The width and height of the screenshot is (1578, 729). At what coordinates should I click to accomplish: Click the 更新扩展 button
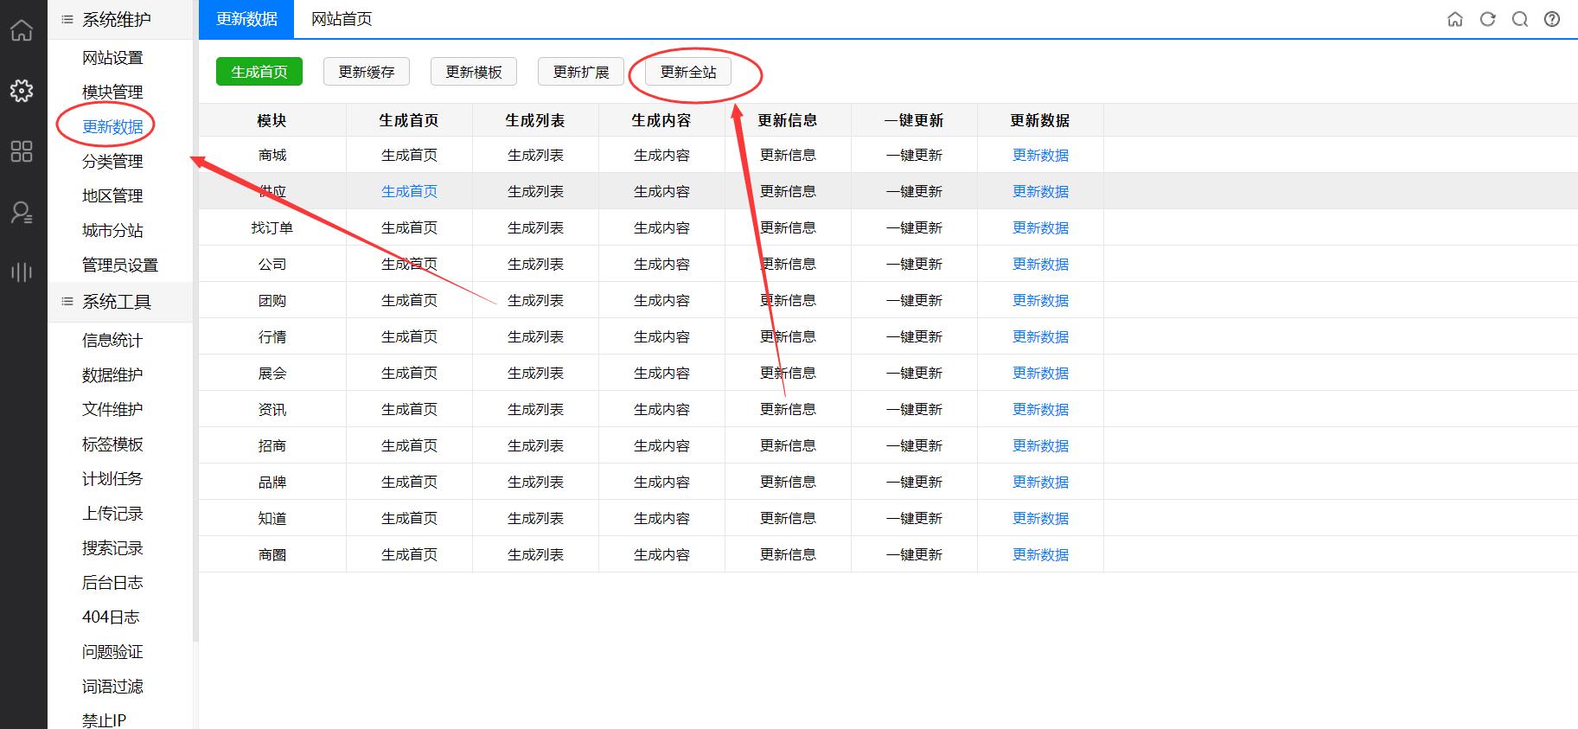point(581,72)
